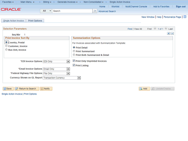Expand the Main Menu dropdown
Viewport: 188px width, 141px height.
27,2
